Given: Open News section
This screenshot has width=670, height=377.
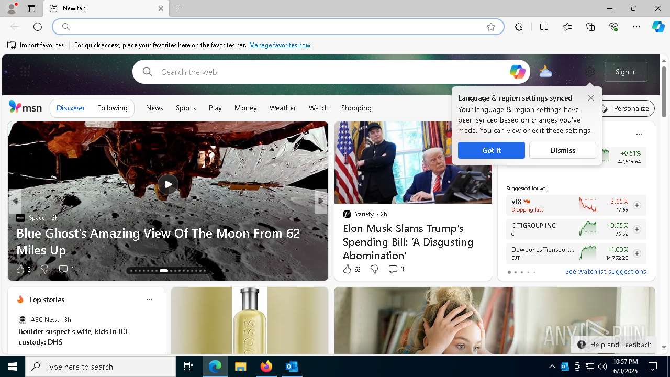Looking at the screenshot, I should (x=154, y=108).
